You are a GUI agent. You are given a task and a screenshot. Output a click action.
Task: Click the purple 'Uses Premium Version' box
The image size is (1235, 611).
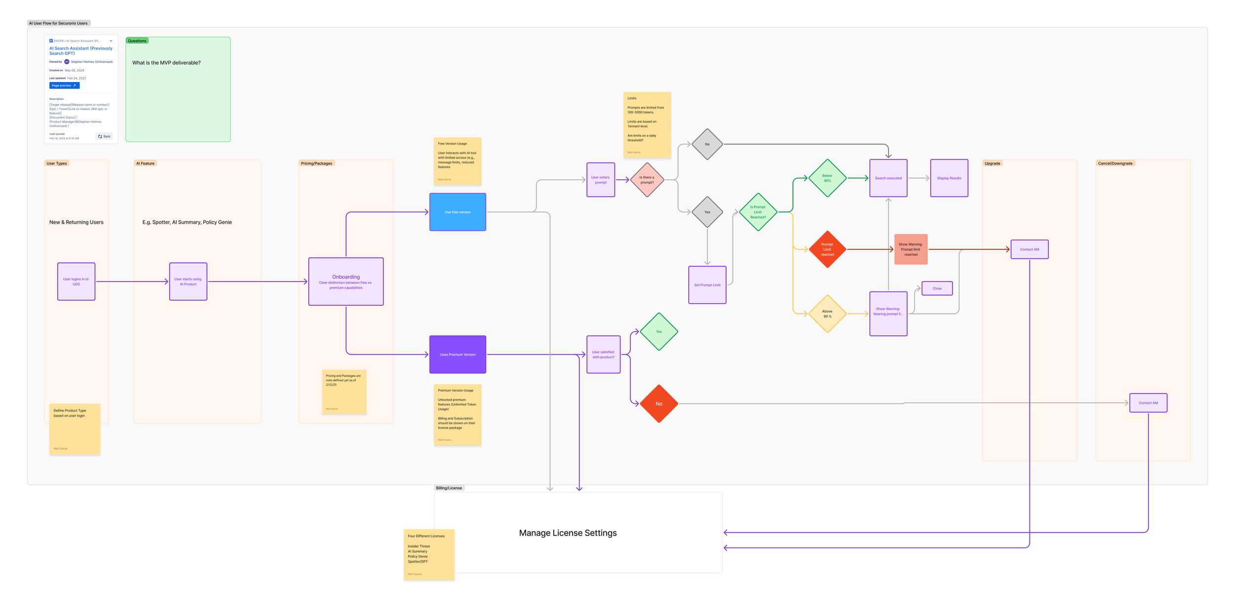457,355
